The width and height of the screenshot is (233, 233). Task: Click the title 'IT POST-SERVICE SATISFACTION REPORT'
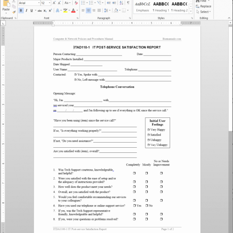[126, 48]
